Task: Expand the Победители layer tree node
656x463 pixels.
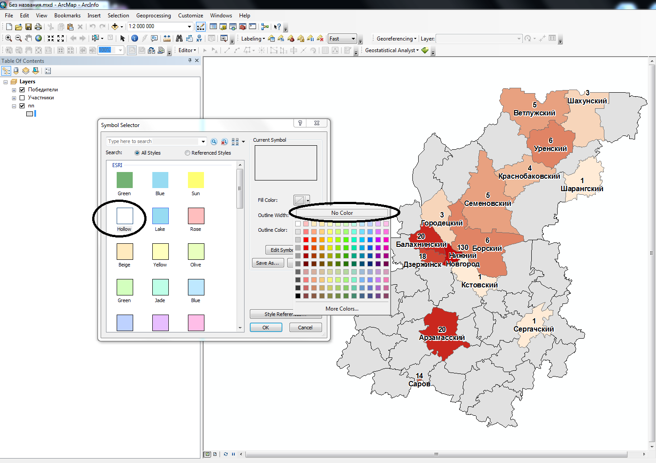Action: click(14, 90)
